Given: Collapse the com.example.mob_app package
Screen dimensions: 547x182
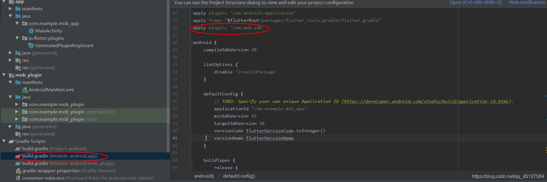Looking at the screenshot, I should pos(17,23).
